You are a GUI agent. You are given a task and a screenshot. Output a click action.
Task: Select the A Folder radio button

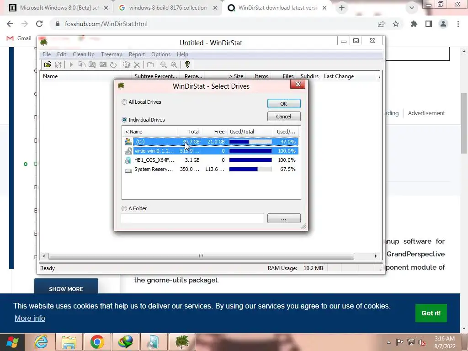point(124,208)
